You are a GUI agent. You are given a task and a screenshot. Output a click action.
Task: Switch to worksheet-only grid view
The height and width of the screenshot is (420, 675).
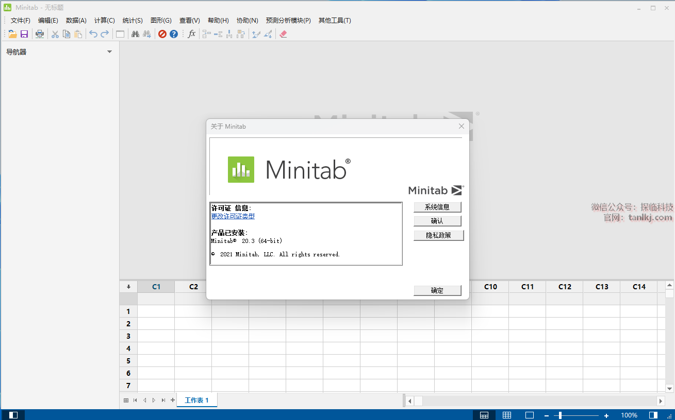tap(507, 415)
